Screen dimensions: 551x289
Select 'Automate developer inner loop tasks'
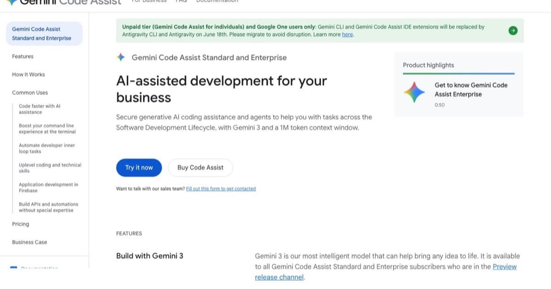[47, 148]
